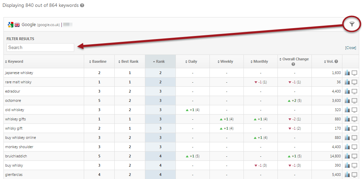Sort table by Vol. column
The image size is (363, 179).
pos(329,61)
